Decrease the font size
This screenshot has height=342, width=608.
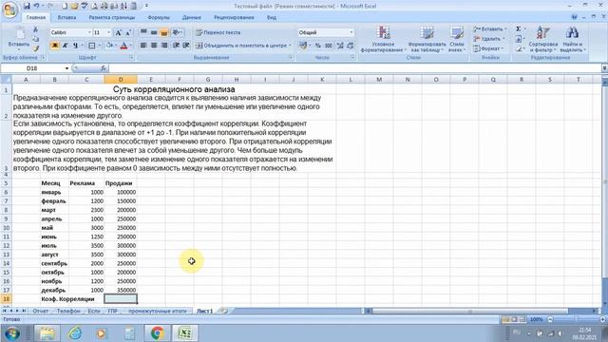coord(128,32)
